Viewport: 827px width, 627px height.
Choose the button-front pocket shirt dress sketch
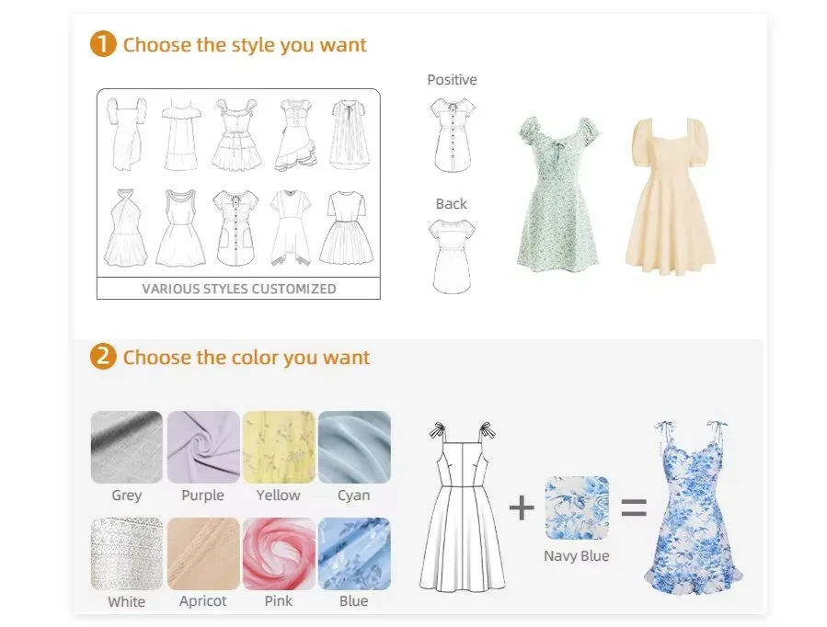[x=235, y=228]
